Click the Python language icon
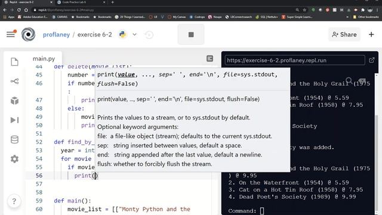This screenshot has width=382, height=215. [122, 35]
